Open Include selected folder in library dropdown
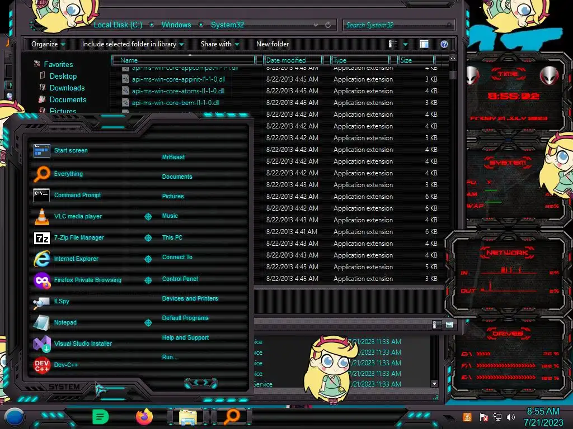573x429 pixels. tap(133, 44)
